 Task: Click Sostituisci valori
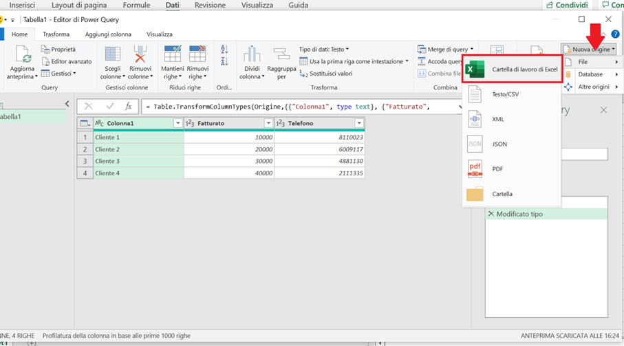coord(326,74)
